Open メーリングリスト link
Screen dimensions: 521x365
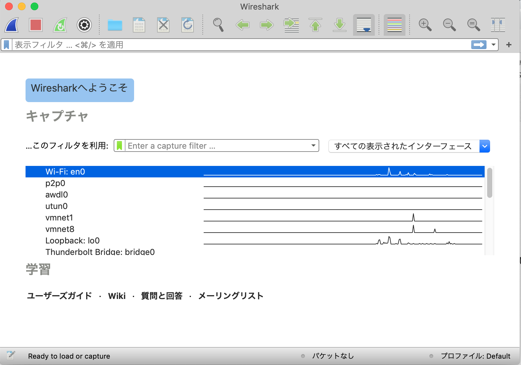231,296
